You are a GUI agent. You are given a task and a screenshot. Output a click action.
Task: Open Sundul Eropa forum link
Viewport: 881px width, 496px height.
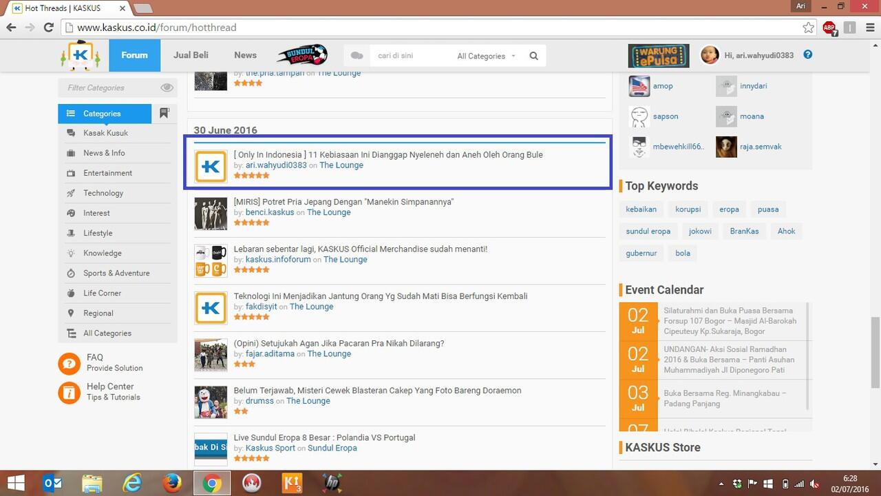pos(332,448)
